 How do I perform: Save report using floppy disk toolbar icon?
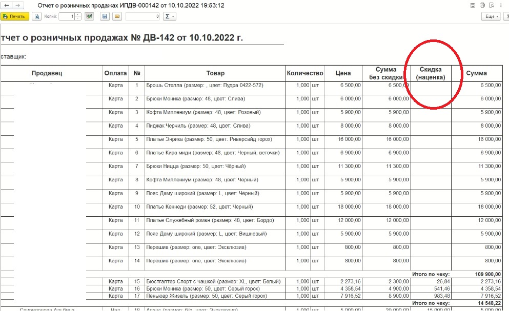(x=105, y=16)
